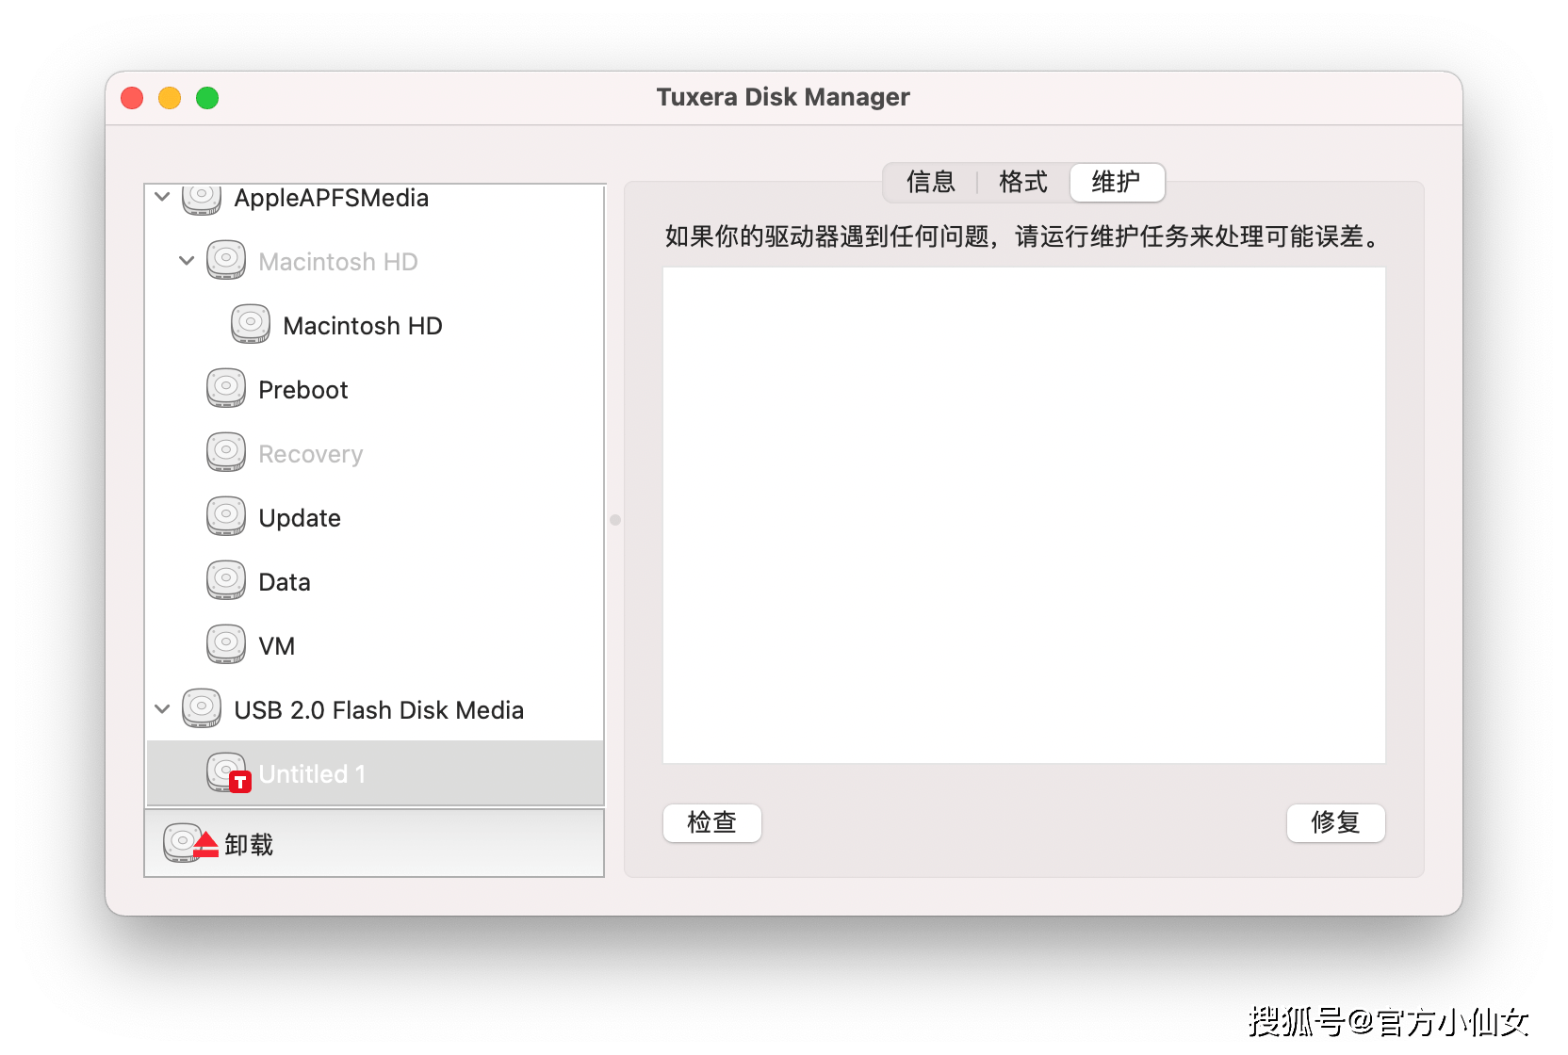Click the green full-screen window button

point(207,98)
